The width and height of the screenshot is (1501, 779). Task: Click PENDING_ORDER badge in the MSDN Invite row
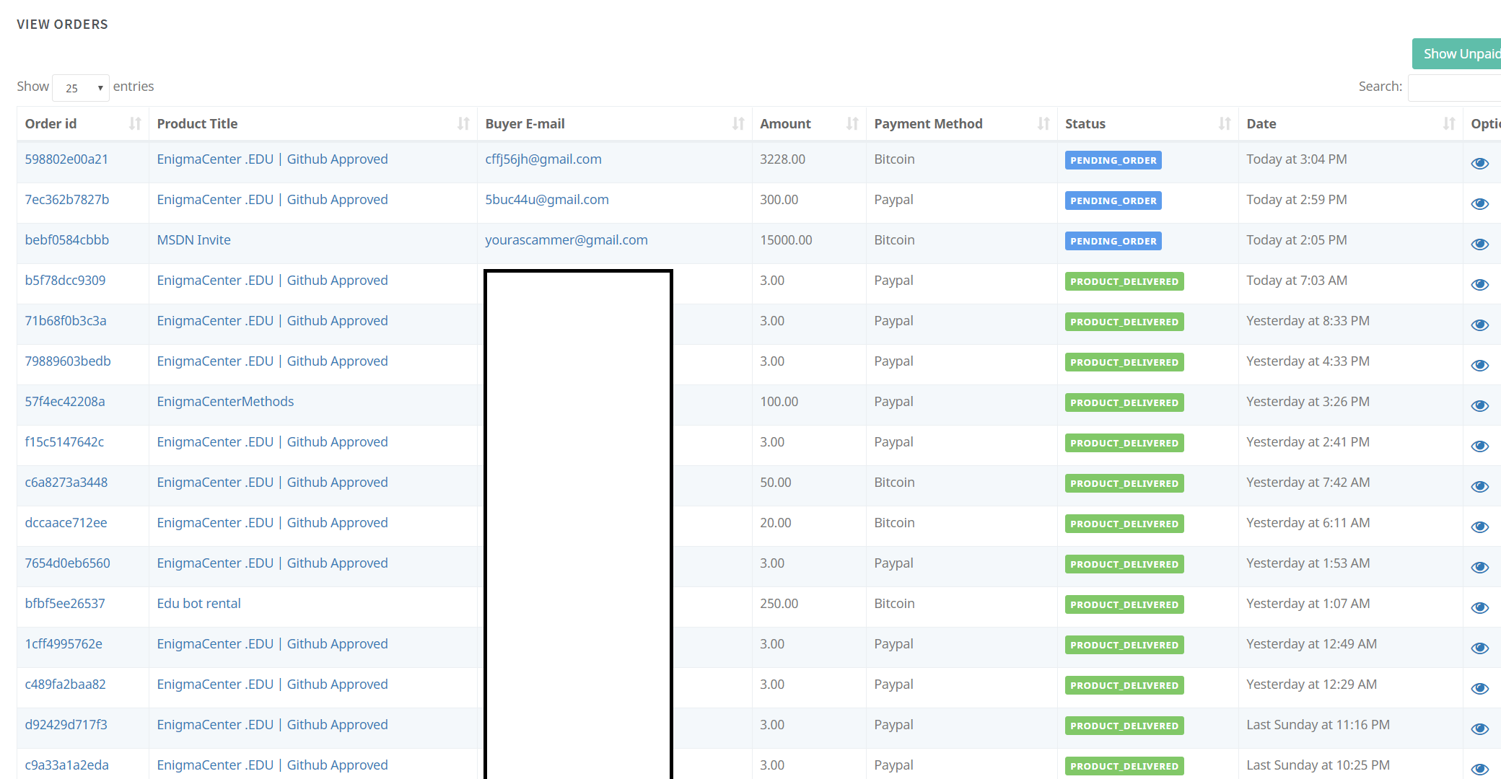[x=1113, y=241]
